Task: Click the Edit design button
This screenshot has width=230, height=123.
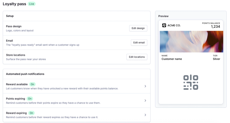Action: (138, 28)
